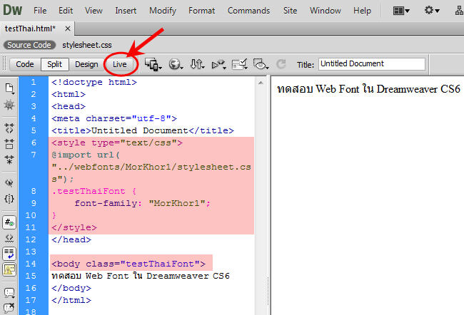464x315 pixels.
Task: Show the Code Navigator
Action: pos(9,105)
